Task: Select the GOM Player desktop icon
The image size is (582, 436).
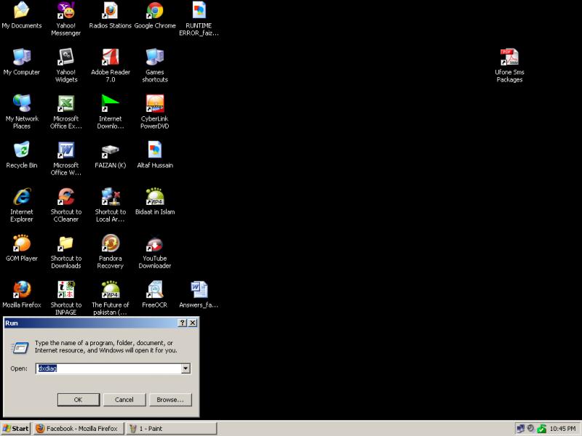Action: tap(22, 243)
